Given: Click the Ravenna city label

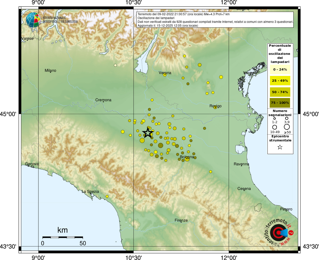Looking at the screenshot, I should click(241, 164).
